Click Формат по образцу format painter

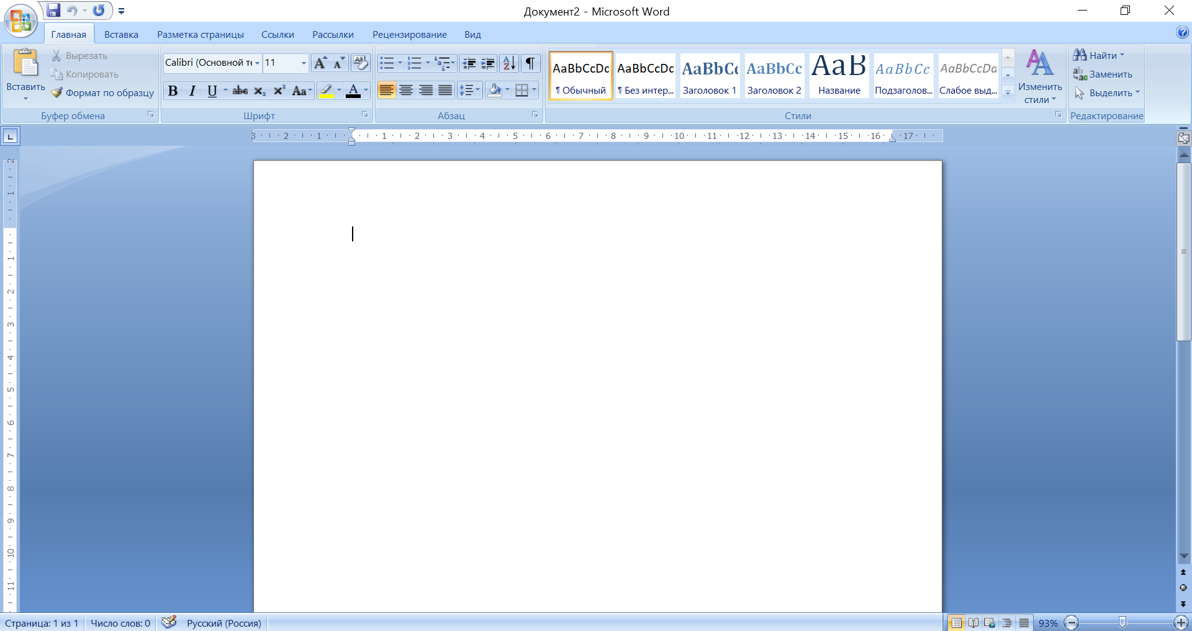pyautogui.click(x=102, y=92)
